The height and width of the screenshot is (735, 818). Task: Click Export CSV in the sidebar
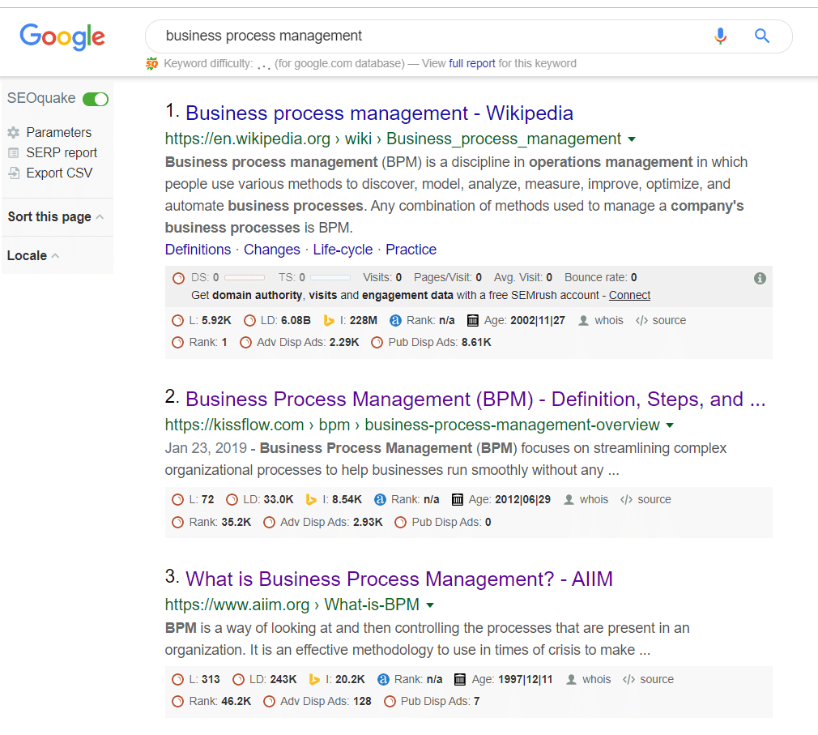click(59, 173)
